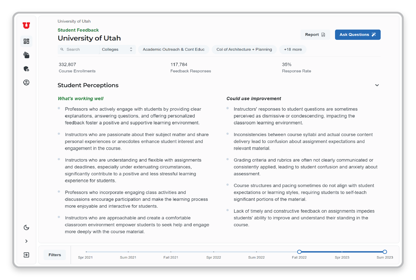Click the What's working well heading
416x280 pixels.
81,99
